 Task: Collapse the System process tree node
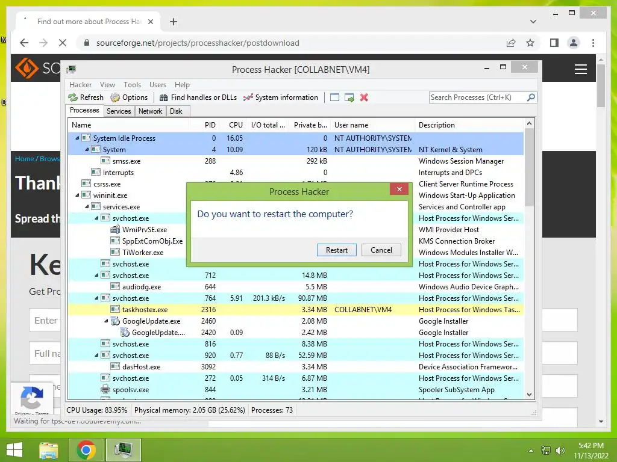(x=87, y=149)
